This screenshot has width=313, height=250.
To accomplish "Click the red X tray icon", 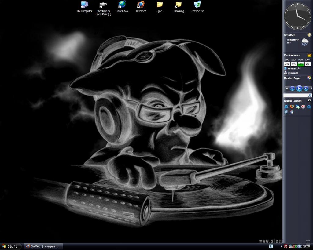I will pyautogui.click(x=286, y=246).
